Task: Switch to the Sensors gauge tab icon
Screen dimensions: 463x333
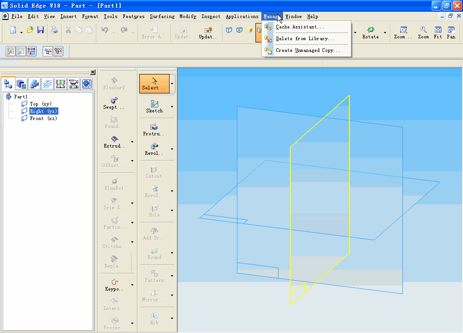Action: 60,84
